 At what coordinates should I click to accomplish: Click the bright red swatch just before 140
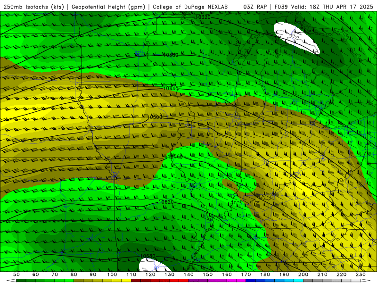tap(184, 281)
